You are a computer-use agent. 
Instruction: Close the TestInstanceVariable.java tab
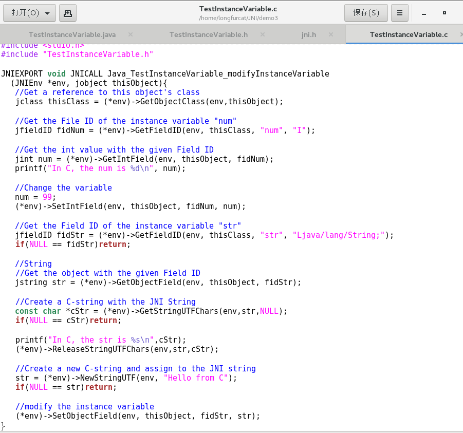(x=130, y=34)
